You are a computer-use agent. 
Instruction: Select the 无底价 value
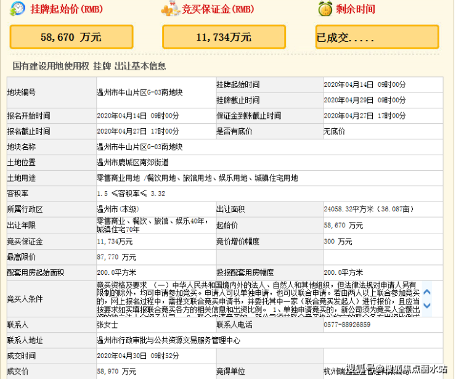pyautogui.click(x=334, y=131)
